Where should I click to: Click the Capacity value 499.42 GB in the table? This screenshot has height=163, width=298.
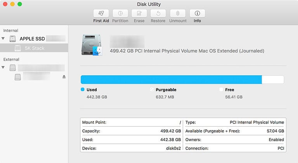[x=171, y=131]
